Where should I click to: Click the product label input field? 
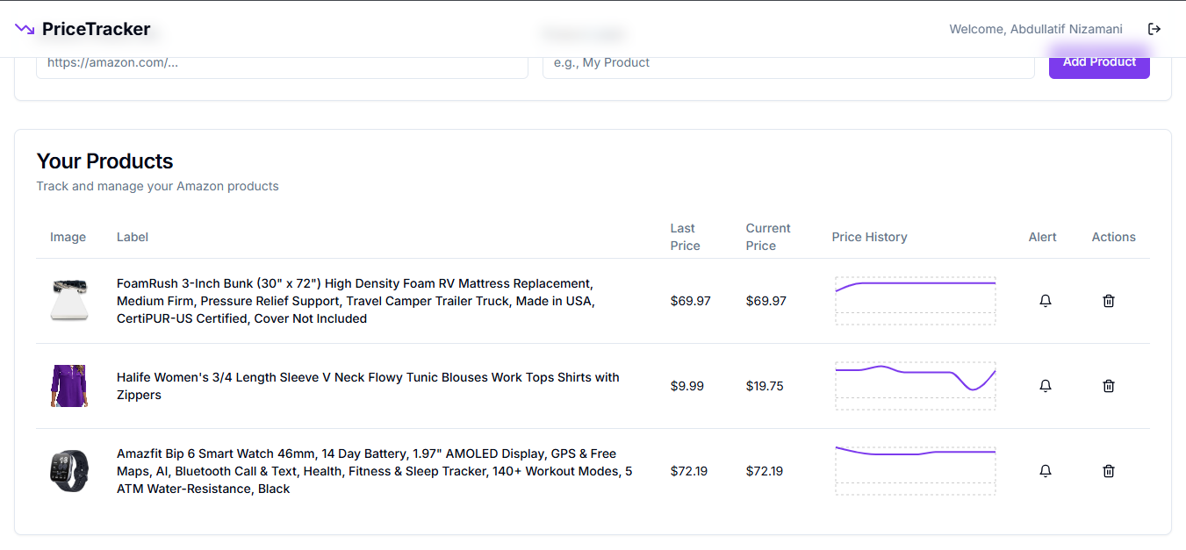787,62
